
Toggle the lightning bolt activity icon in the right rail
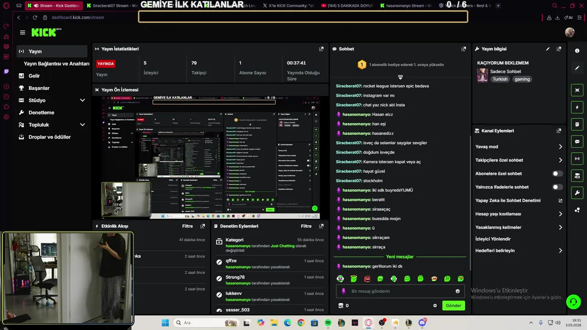pos(577,107)
